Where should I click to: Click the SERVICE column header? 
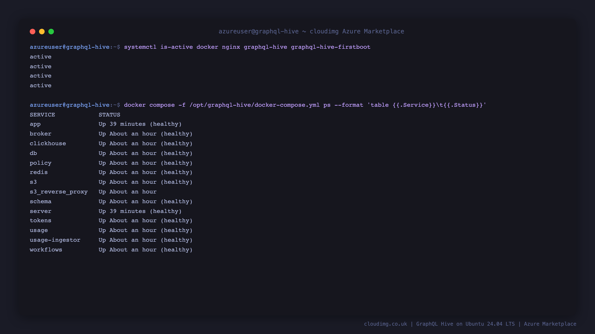[x=42, y=115]
